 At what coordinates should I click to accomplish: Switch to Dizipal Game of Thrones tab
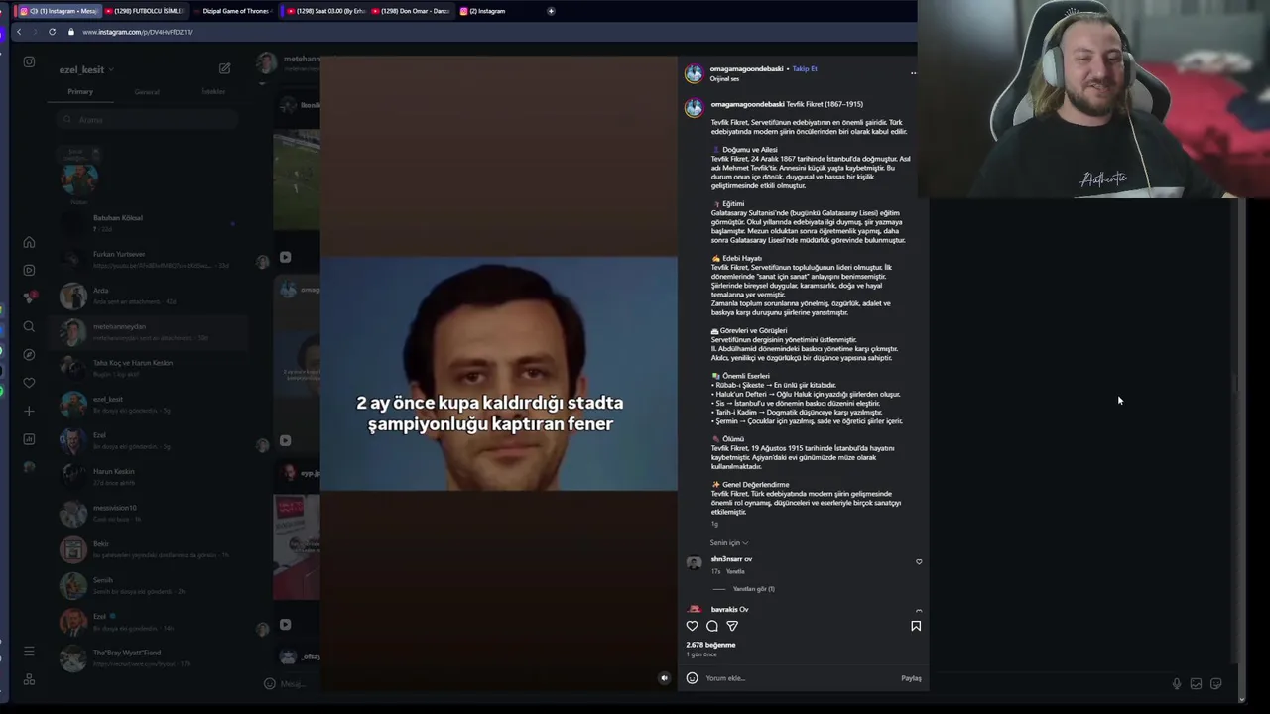[232, 11]
